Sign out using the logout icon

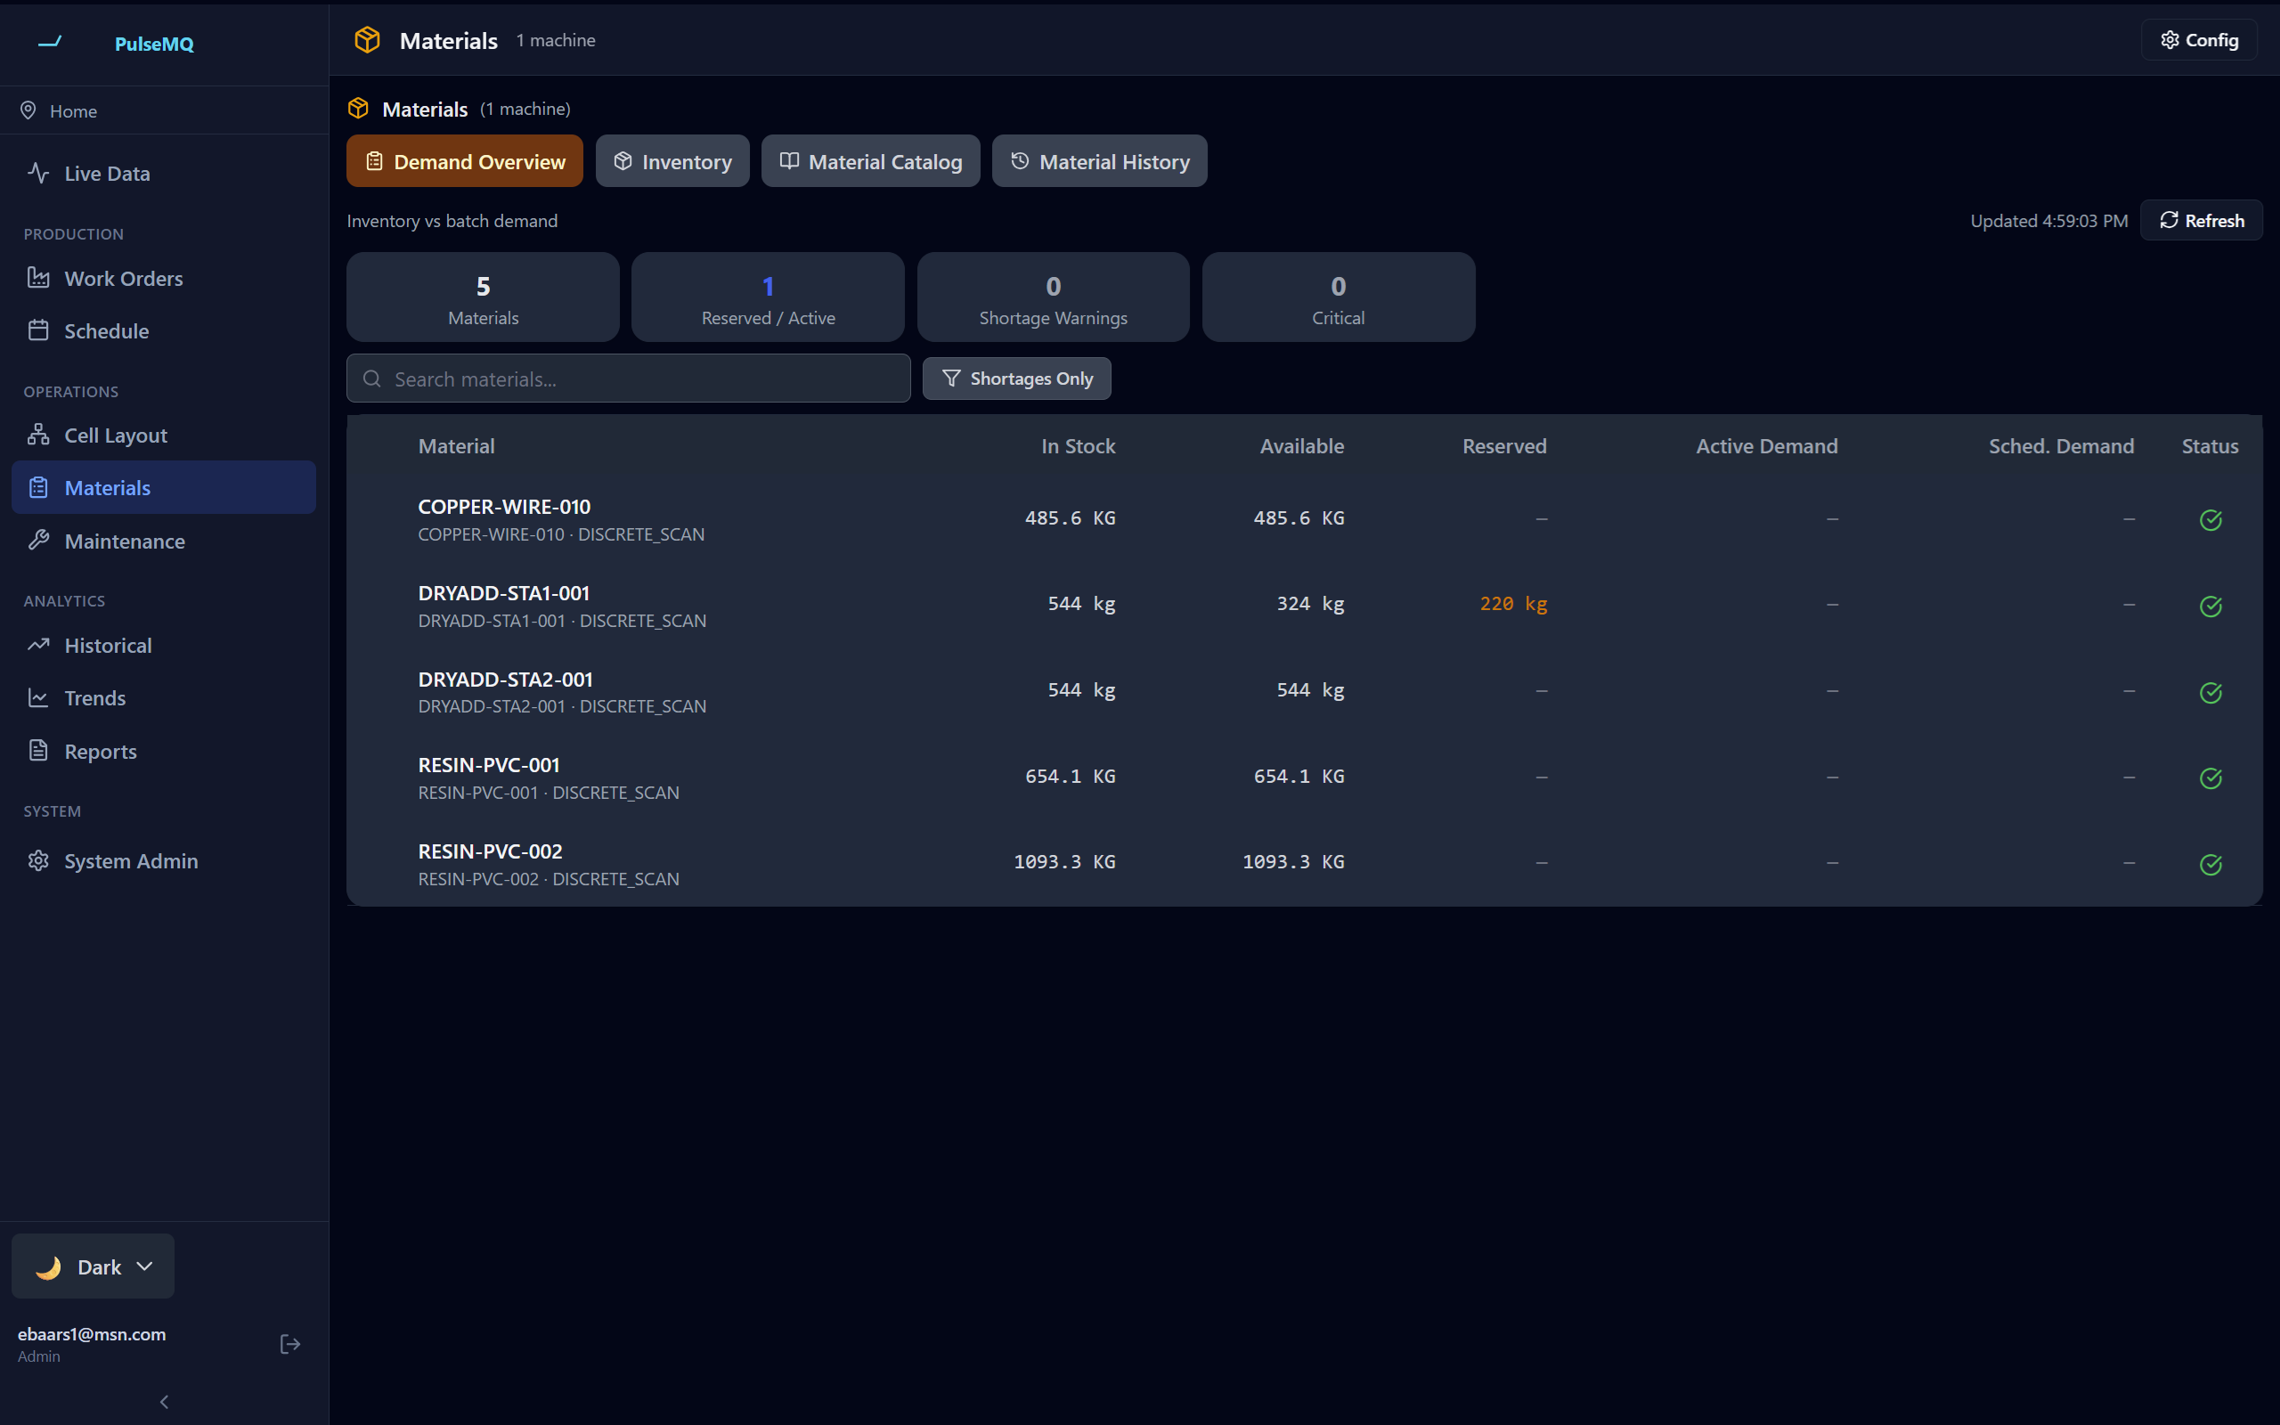289,1342
